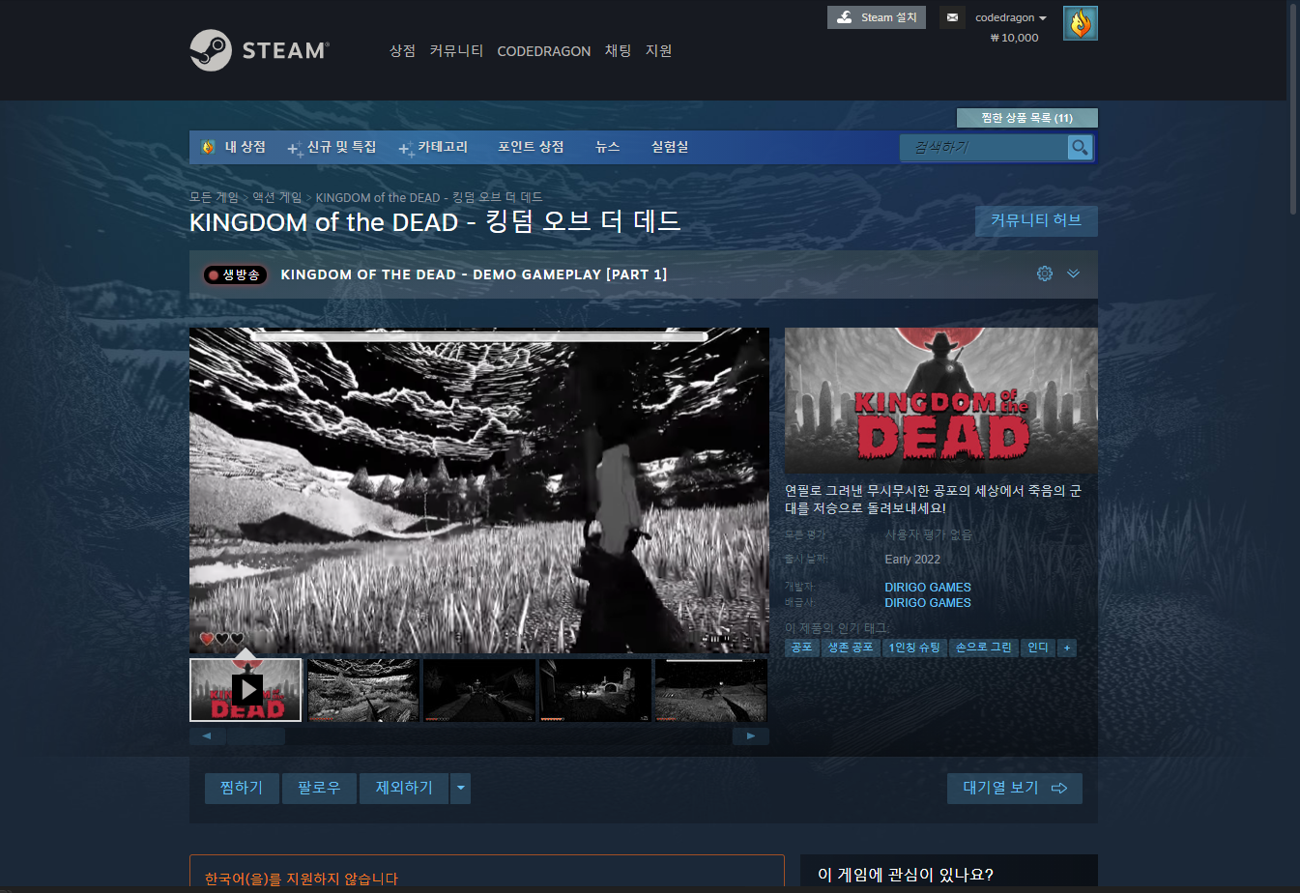The image size is (1300, 893).
Task: Open the 커뮤니티 top menu
Action: coord(456,51)
